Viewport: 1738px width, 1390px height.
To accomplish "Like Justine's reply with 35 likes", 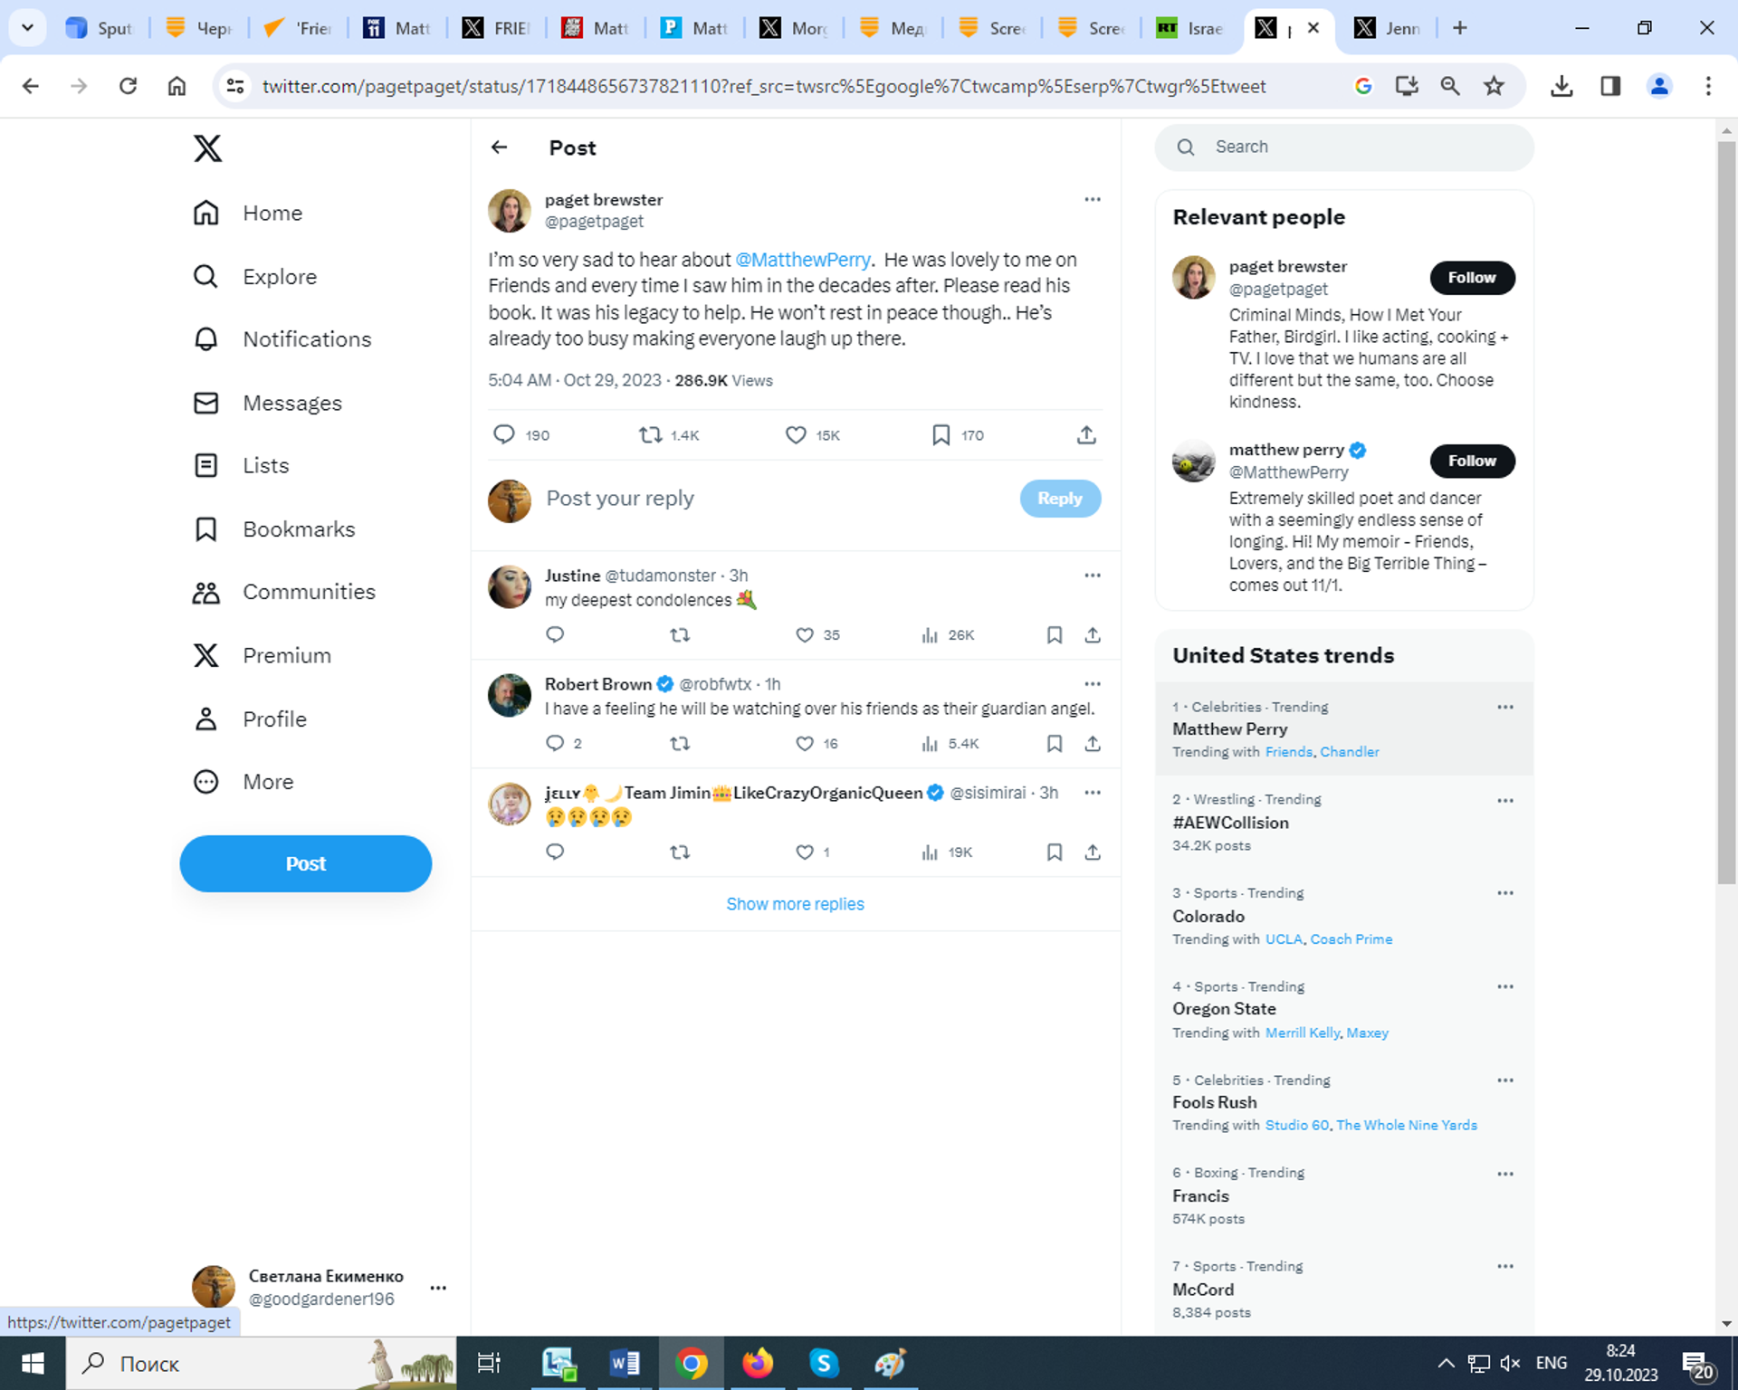I will pos(805,635).
